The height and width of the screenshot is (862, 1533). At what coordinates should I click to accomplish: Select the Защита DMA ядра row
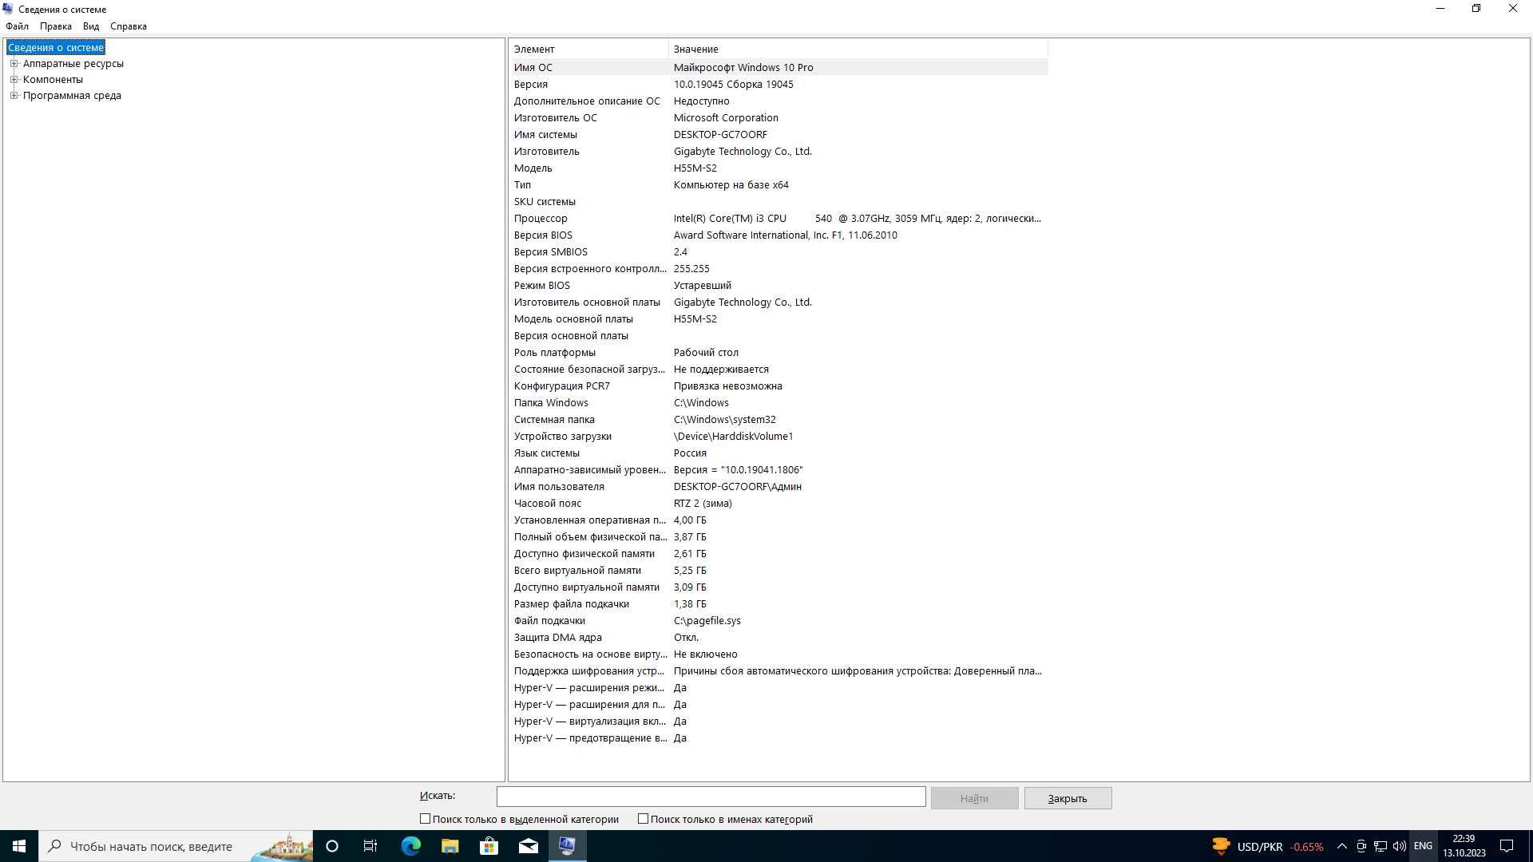coord(778,638)
